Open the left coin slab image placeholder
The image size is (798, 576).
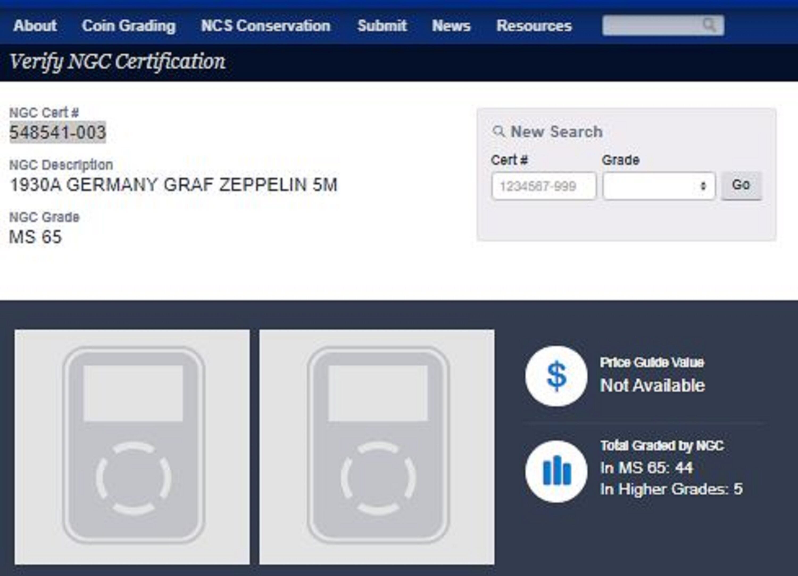(x=132, y=446)
